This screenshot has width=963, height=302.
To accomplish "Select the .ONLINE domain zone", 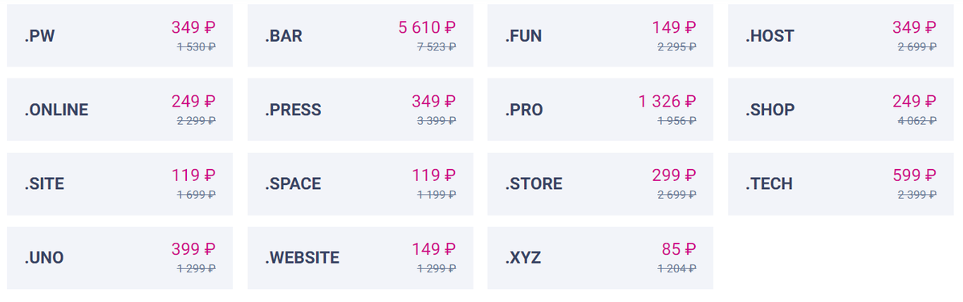I will [120, 110].
